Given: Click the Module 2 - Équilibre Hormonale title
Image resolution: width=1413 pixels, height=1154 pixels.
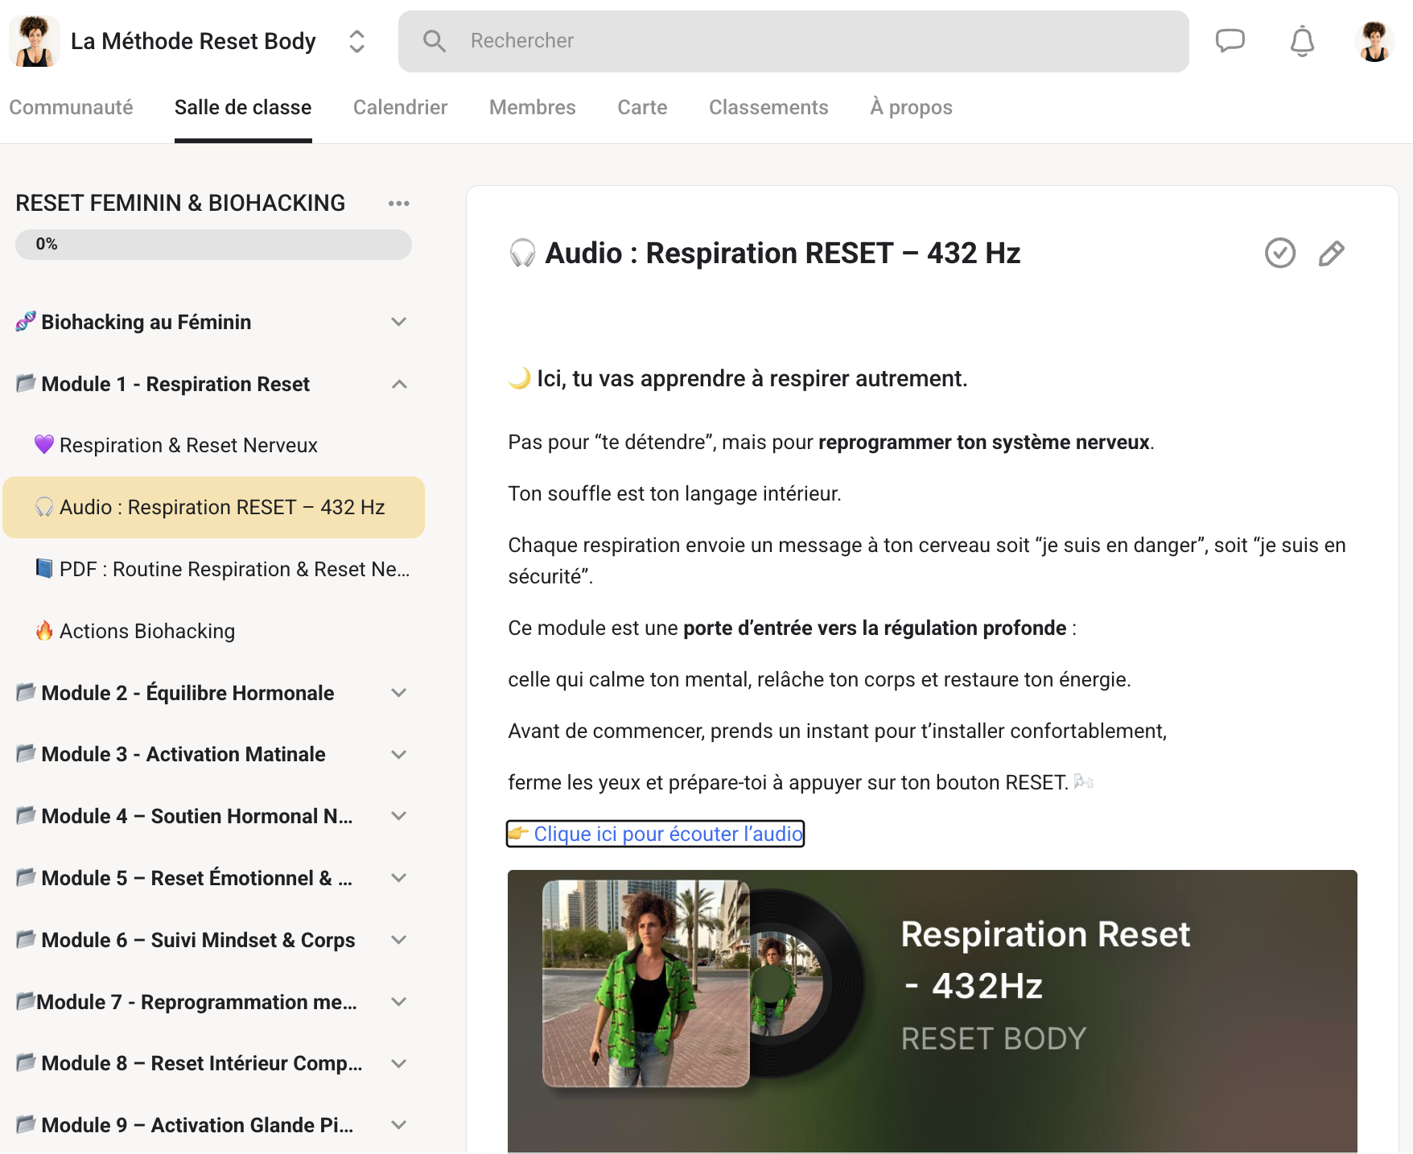Looking at the screenshot, I should (x=187, y=693).
